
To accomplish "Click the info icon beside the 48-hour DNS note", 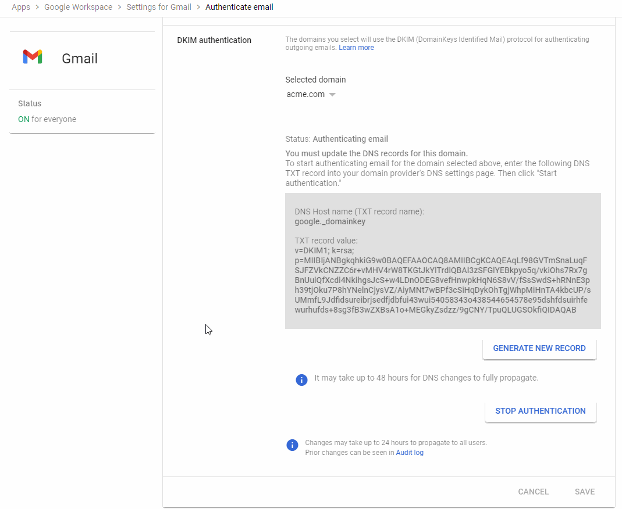I will 301,380.
